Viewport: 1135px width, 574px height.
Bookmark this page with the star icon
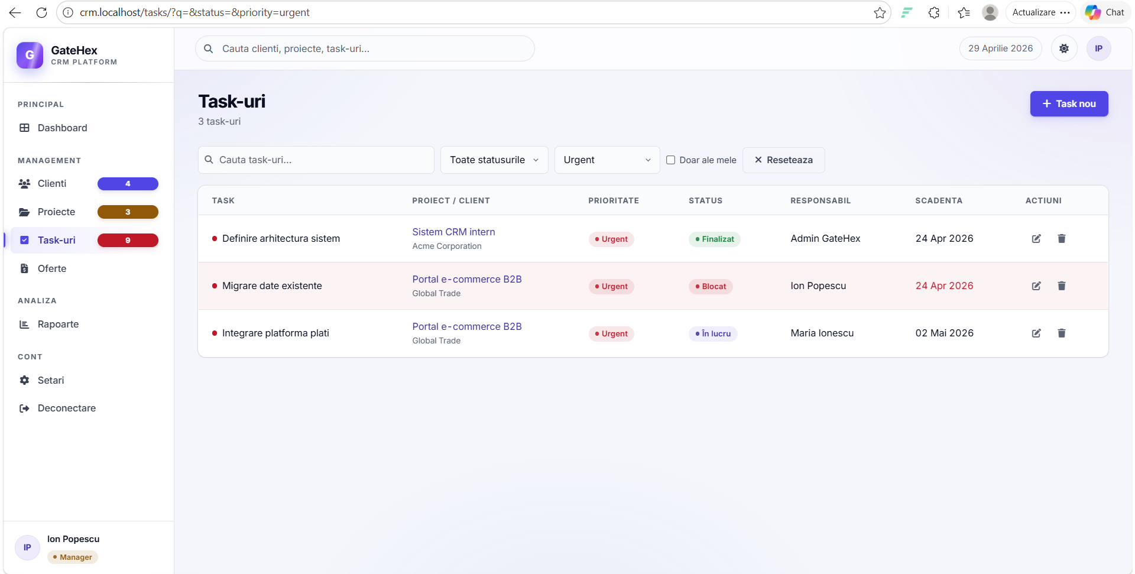tap(880, 12)
